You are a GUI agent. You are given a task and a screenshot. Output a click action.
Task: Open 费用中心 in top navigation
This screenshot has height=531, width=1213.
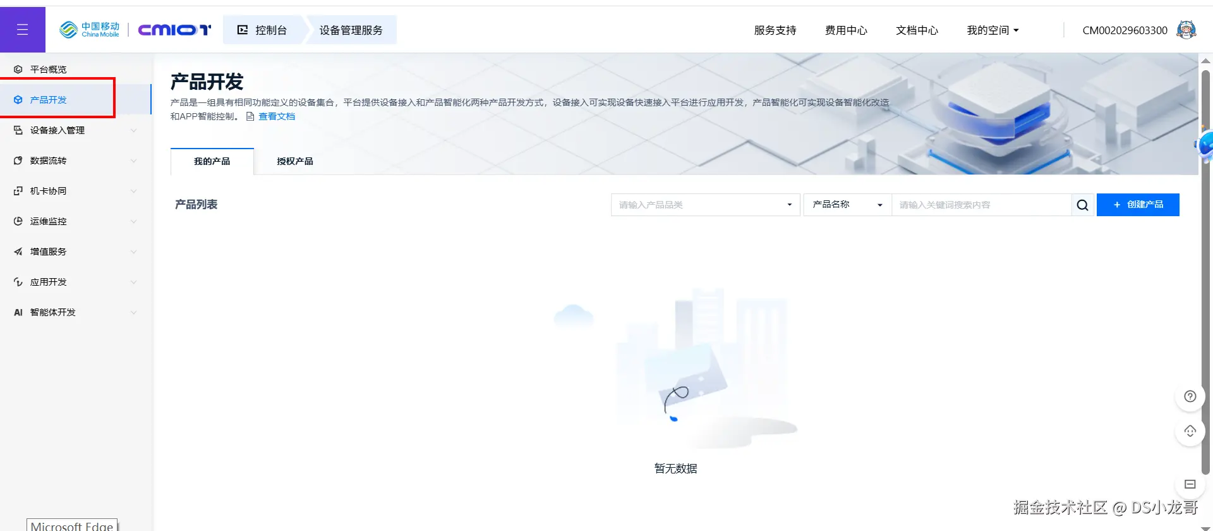(x=846, y=30)
